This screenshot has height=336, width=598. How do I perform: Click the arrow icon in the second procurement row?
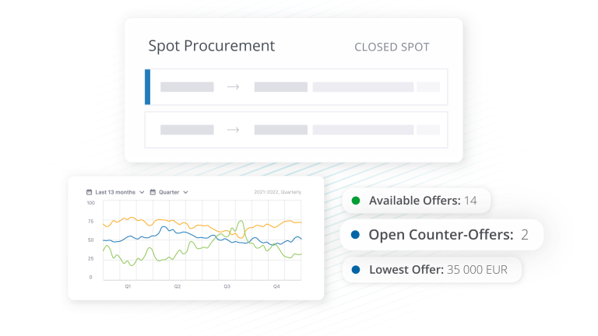233,130
